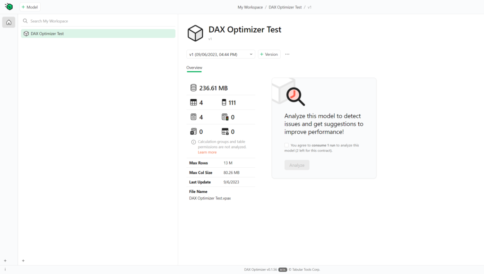Click the search magnifier icon
484x274 pixels.
click(26, 21)
